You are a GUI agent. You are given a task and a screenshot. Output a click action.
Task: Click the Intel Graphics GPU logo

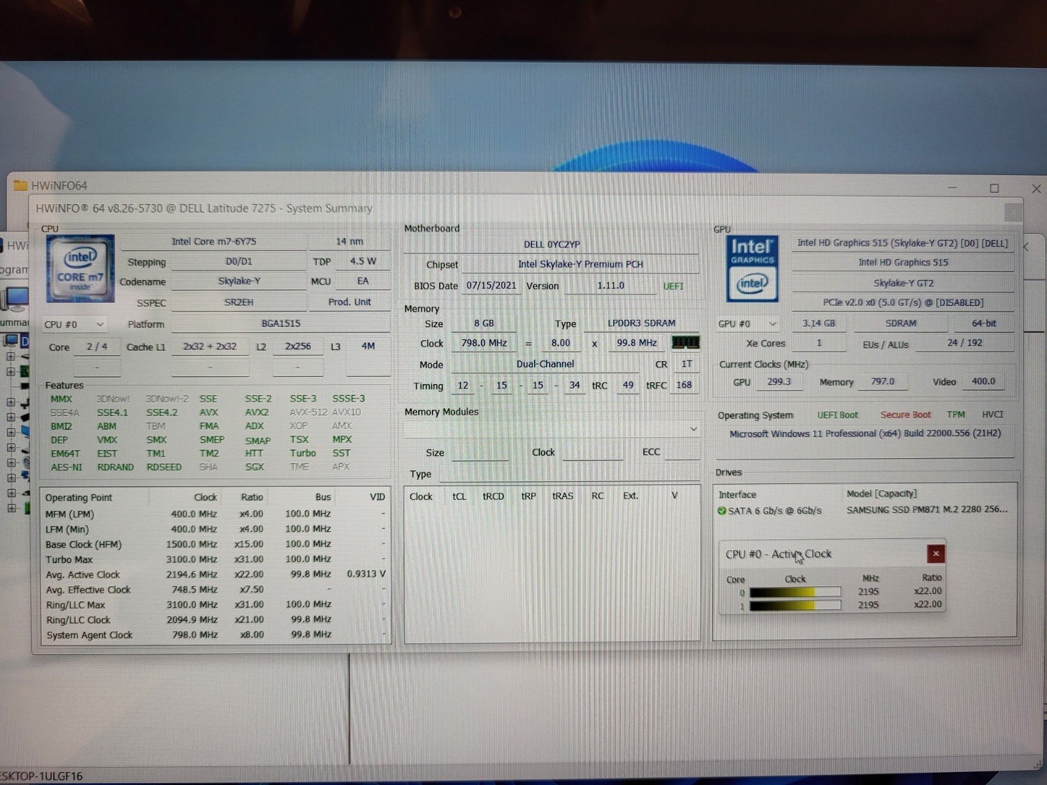pyautogui.click(x=753, y=269)
